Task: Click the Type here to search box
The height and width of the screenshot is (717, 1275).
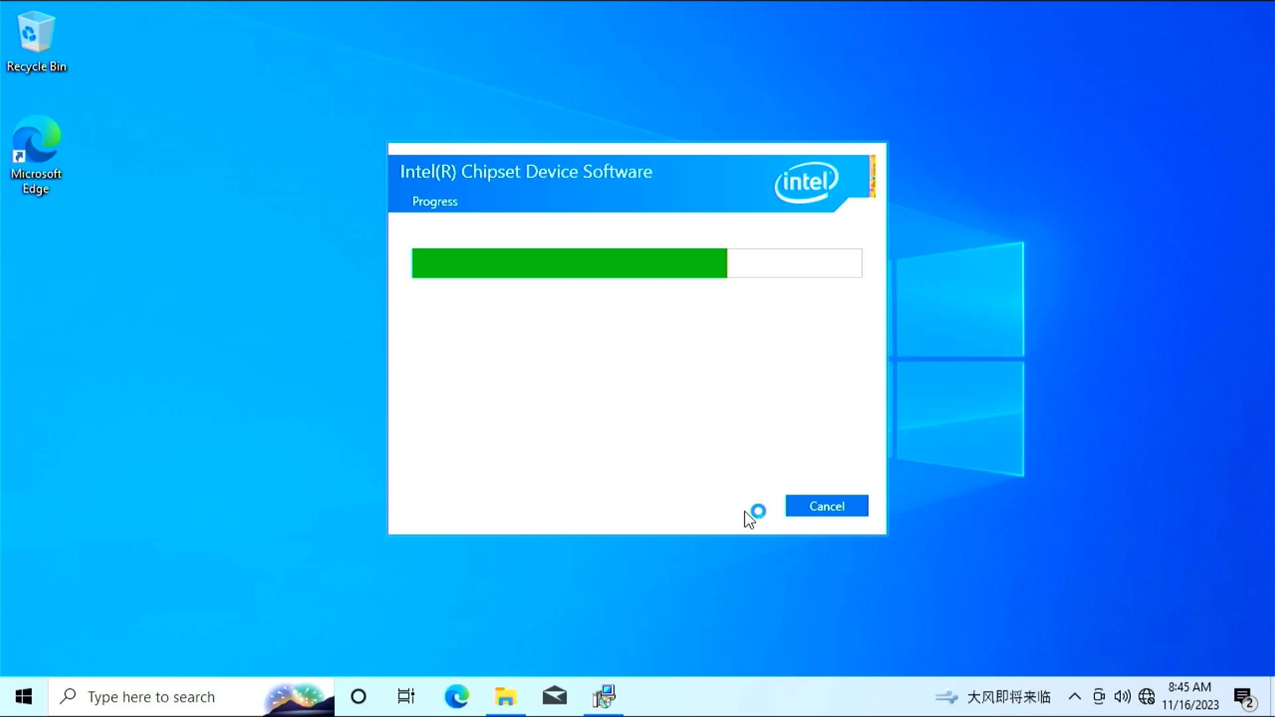Action: (191, 696)
